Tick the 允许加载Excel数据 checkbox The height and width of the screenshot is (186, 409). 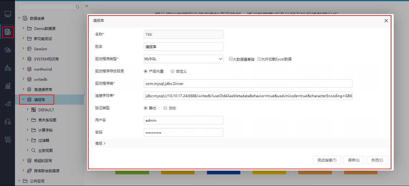(x=259, y=59)
